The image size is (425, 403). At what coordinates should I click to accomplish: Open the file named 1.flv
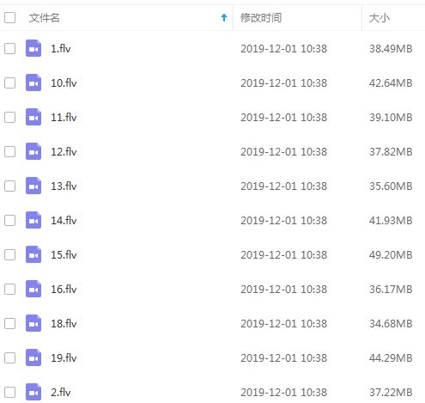(61, 49)
